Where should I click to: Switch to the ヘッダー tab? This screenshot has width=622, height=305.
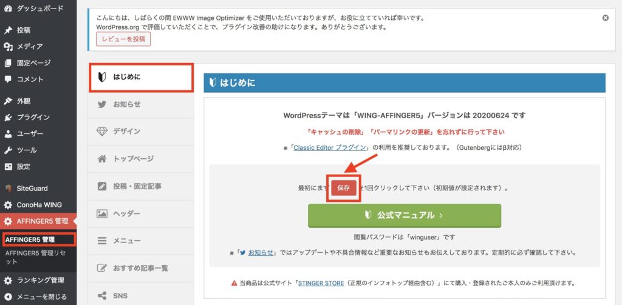(141, 213)
